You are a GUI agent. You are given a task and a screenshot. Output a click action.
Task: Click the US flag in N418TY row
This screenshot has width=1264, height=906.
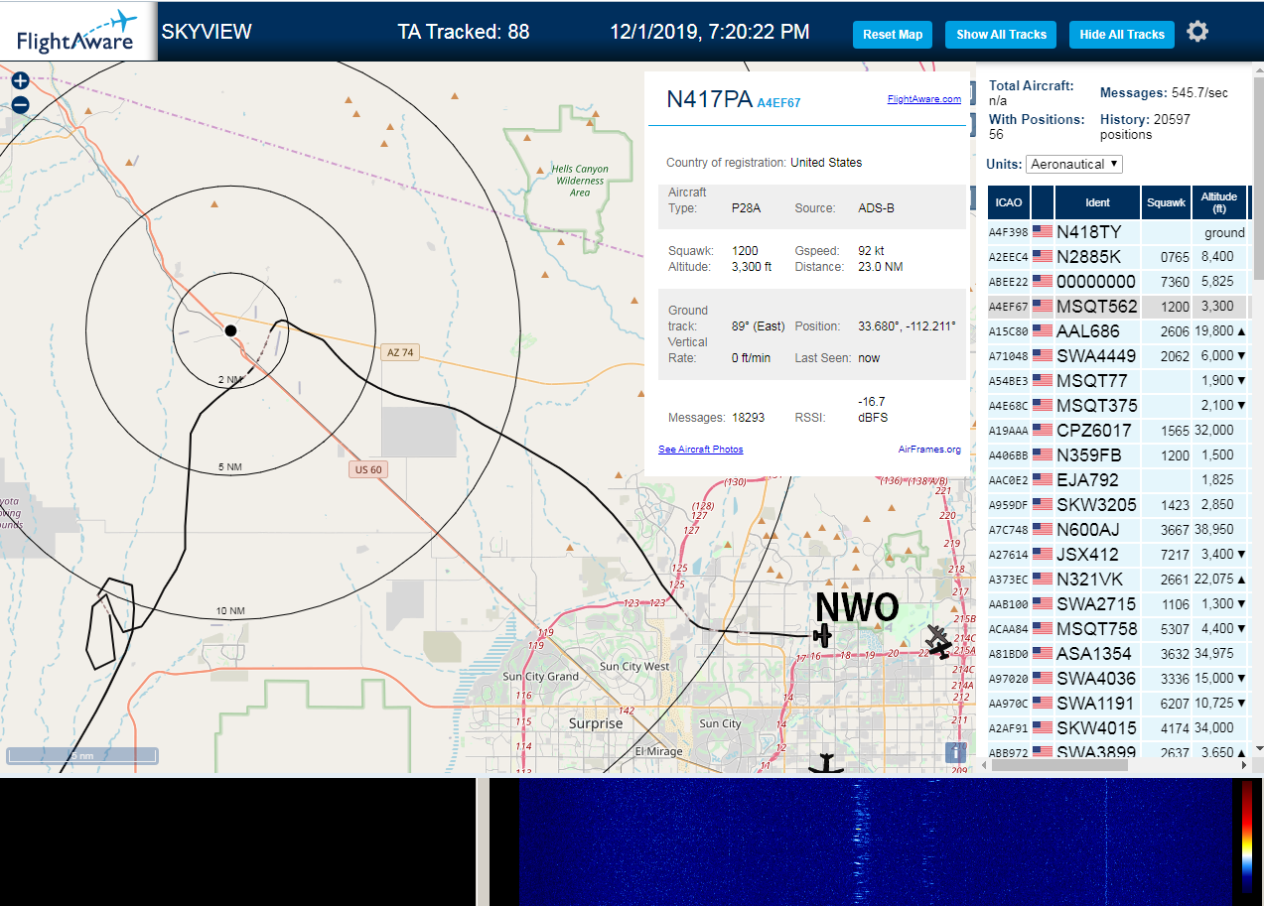[1043, 232]
